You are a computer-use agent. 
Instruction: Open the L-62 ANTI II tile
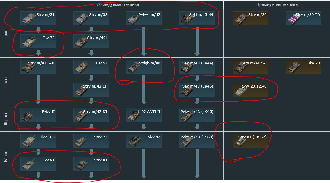point(144,115)
